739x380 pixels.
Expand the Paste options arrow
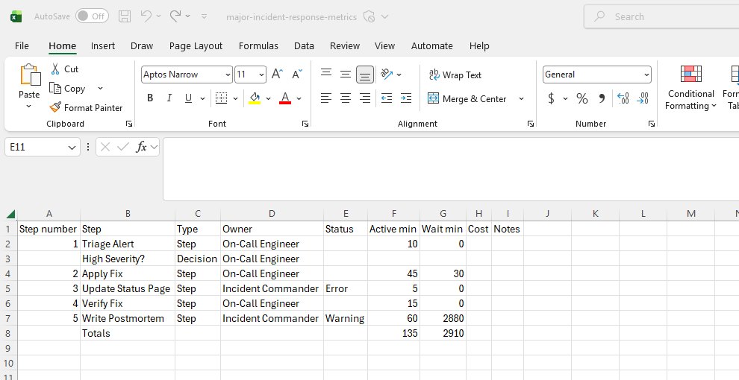[x=29, y=107]
